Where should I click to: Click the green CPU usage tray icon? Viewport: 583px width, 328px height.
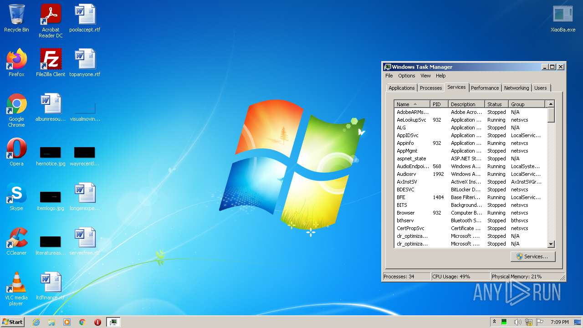coord(504,322)
